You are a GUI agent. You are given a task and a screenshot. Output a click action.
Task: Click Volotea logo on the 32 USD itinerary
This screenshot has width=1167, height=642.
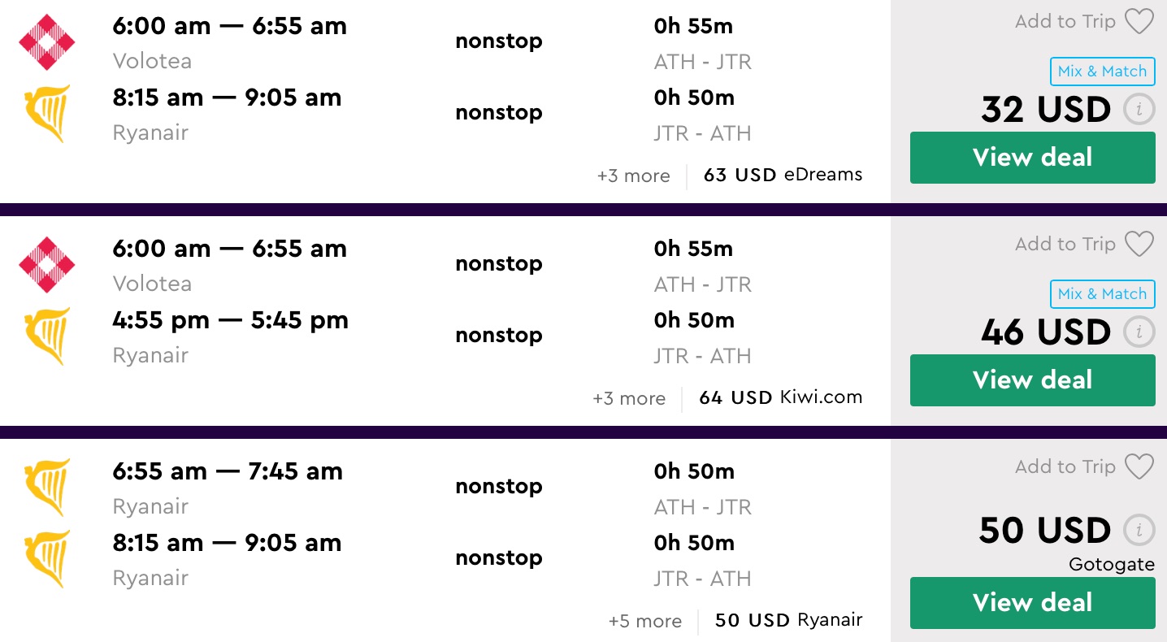(47, 41)
